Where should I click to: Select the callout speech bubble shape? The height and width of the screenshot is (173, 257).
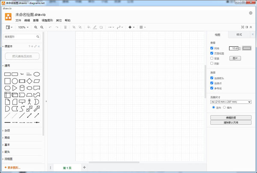point(22,101)
